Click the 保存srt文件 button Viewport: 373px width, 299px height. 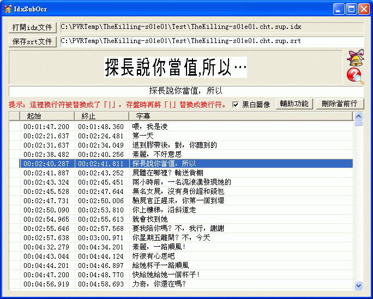pos(33,42)
